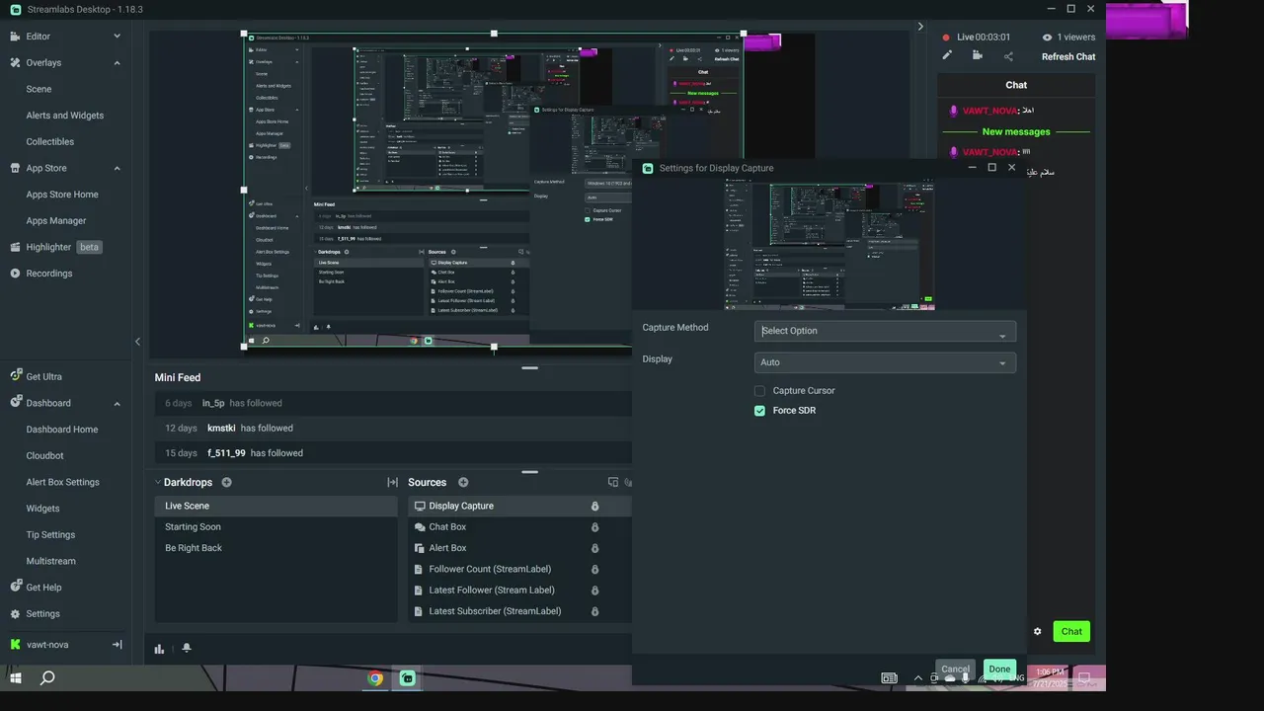Select the Be Right Back scene

(x=276, y=548)
